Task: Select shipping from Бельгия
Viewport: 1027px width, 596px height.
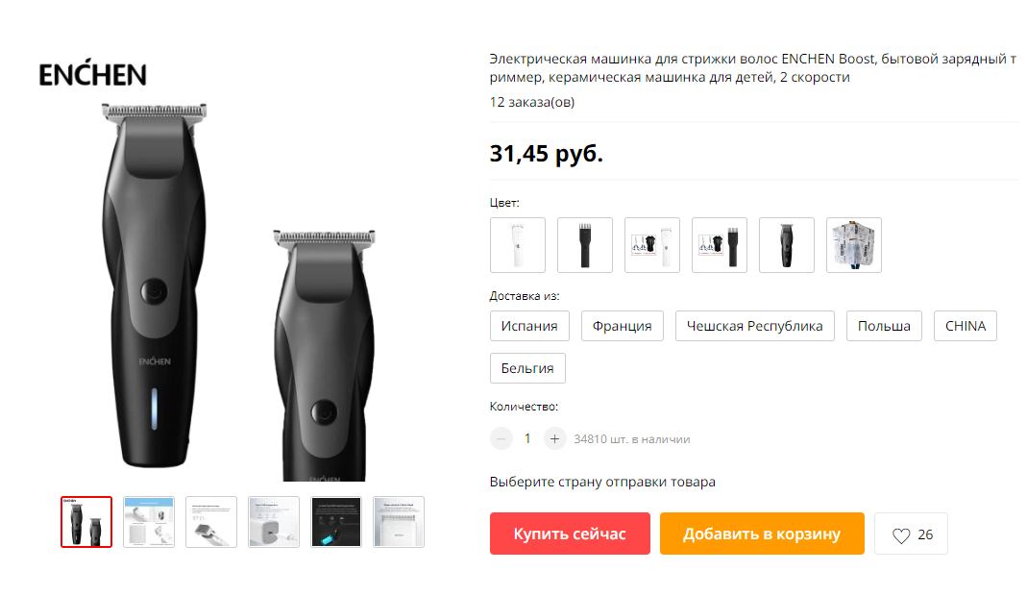Action: click(527, 368)
